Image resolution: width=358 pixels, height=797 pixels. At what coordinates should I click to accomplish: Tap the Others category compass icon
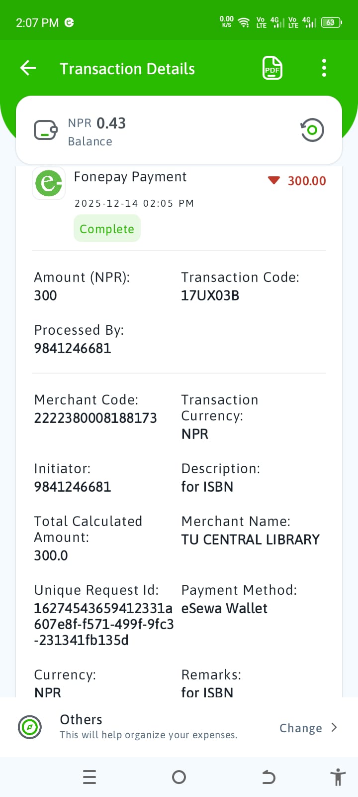(30, 727)
